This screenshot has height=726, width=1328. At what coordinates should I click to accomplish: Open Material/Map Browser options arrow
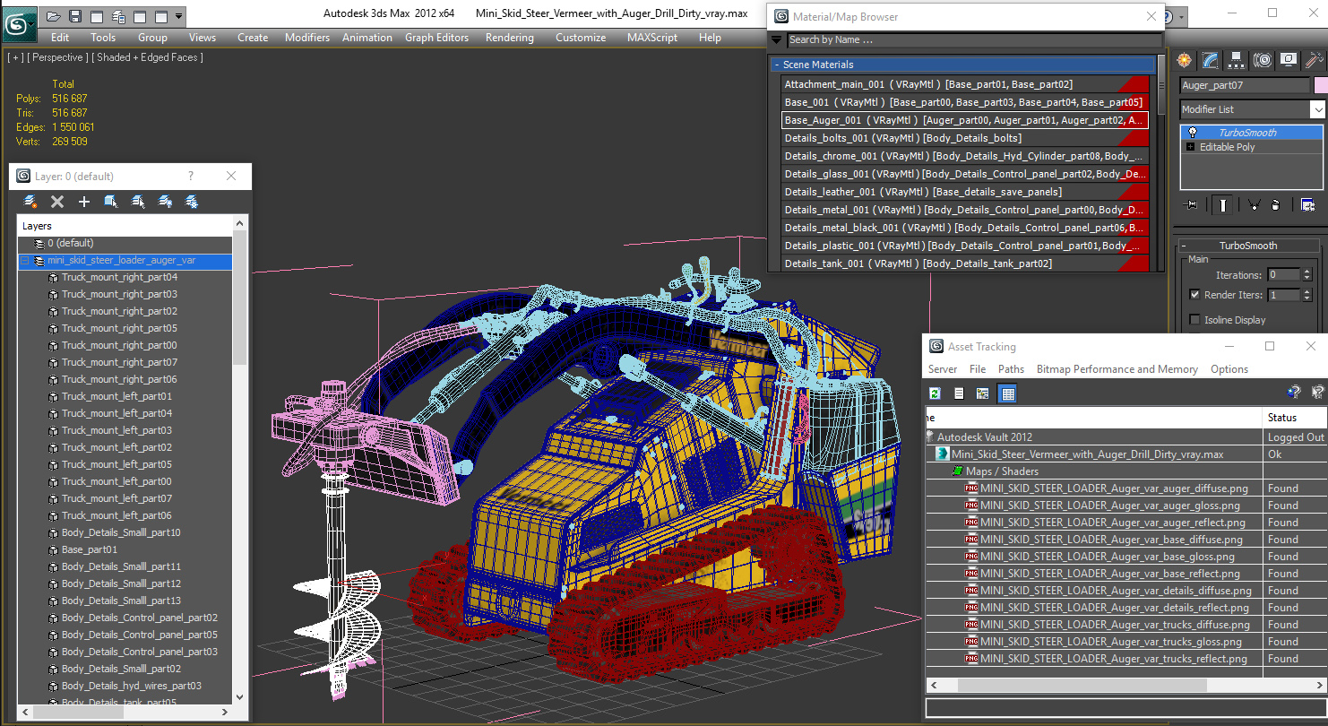777,39
